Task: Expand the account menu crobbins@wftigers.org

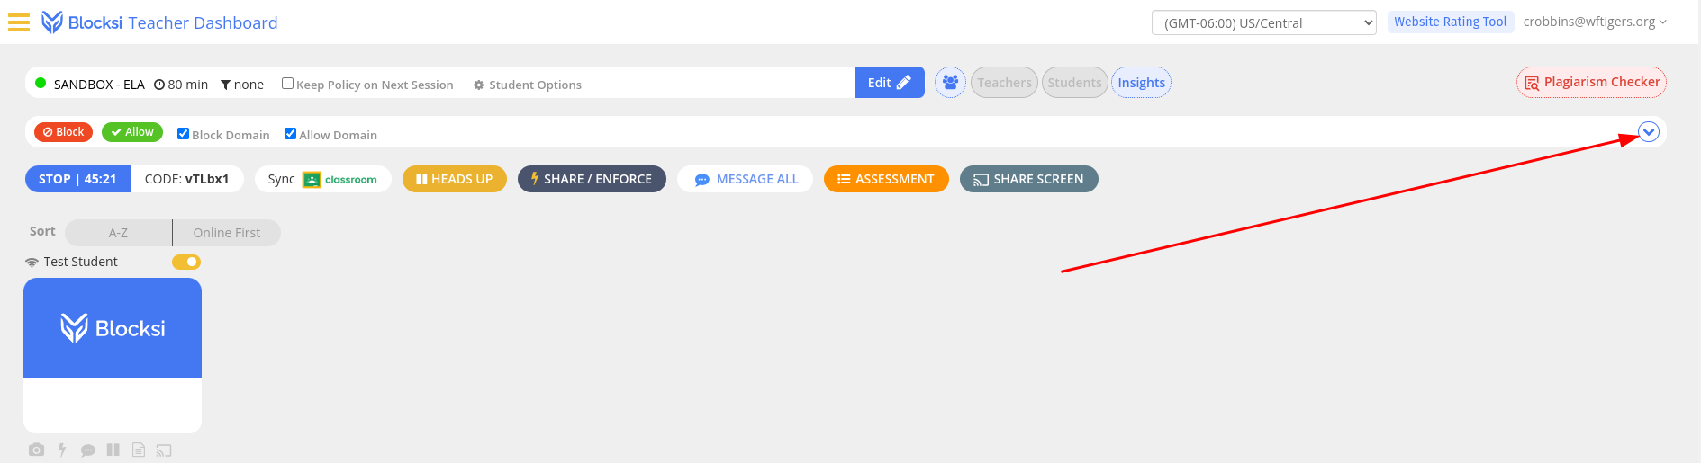Action: pos(1595,22)
